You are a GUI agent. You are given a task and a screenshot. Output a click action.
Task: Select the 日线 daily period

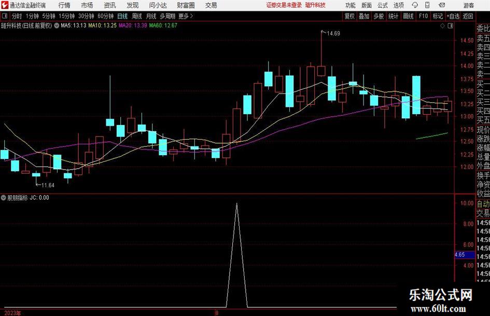[x=122, y=16]
